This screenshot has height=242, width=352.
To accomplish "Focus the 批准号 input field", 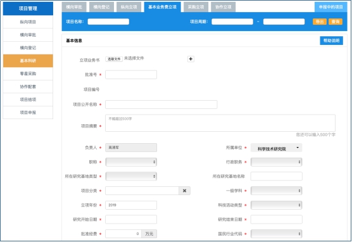I will click(131, 75).
